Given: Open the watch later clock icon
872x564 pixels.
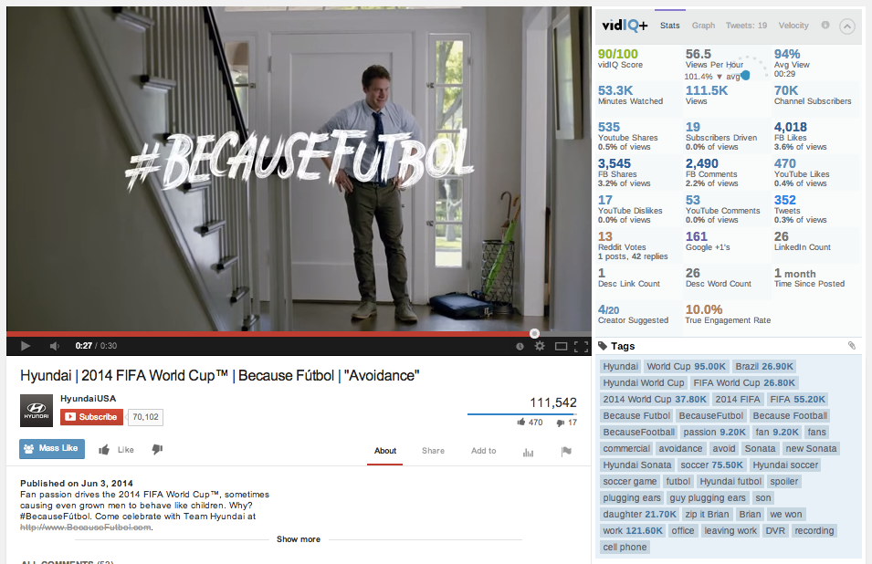Looking at the screenshot, I should (x=520, y=346).
